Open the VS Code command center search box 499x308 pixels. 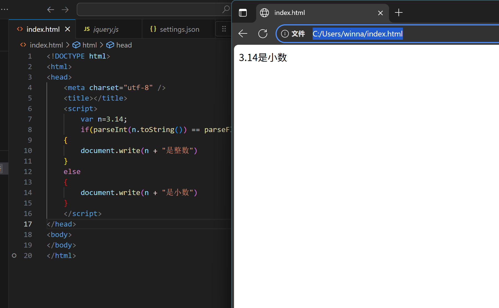(x=154, y=9)
